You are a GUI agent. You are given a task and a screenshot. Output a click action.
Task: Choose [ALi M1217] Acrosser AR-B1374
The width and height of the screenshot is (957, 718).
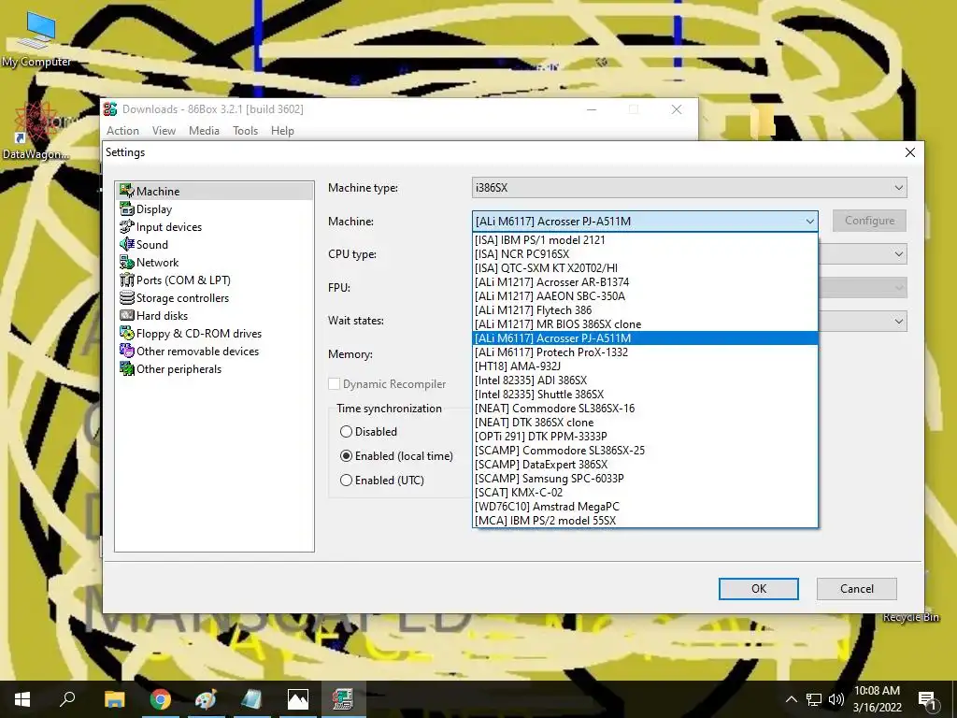click(x=645, y=282)
